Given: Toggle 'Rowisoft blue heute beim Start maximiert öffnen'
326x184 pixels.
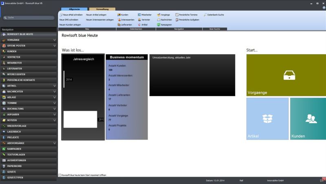Looking at the screenshot, I should point(60,175).
